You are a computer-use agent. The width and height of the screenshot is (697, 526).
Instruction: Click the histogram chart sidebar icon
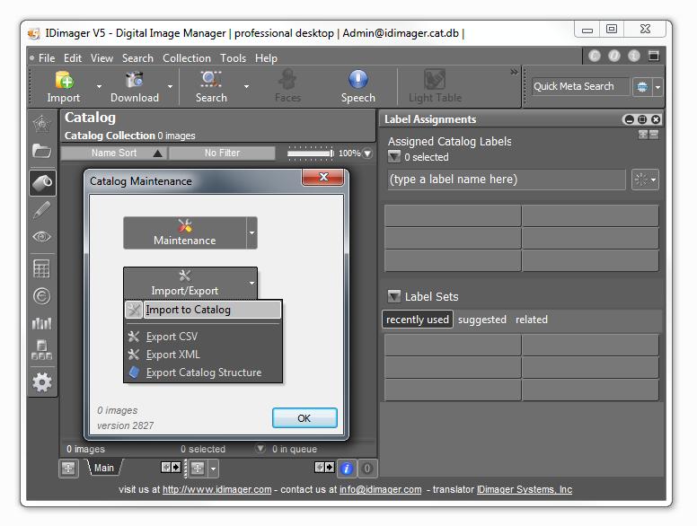pos(42,323)
